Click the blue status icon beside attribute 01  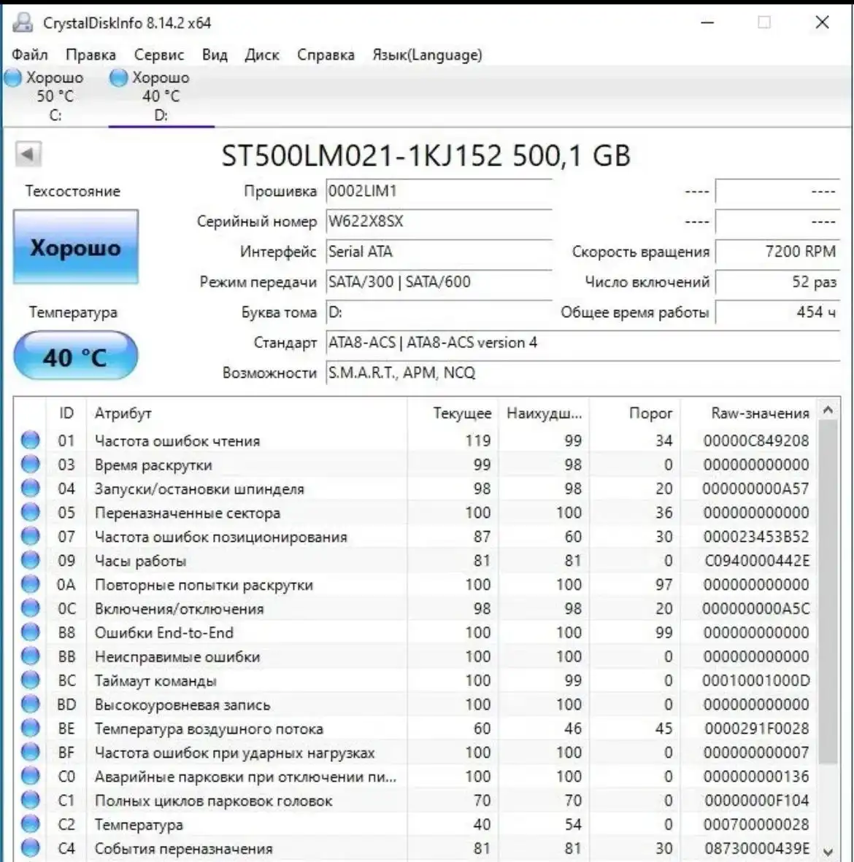[29, 440]
